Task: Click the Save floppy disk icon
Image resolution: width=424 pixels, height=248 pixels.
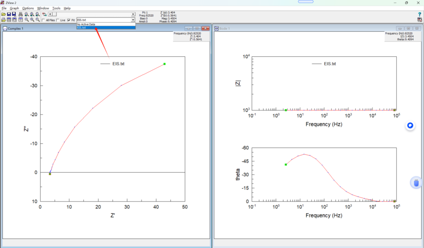Action: pyautogui.click(x=9, y=14)
